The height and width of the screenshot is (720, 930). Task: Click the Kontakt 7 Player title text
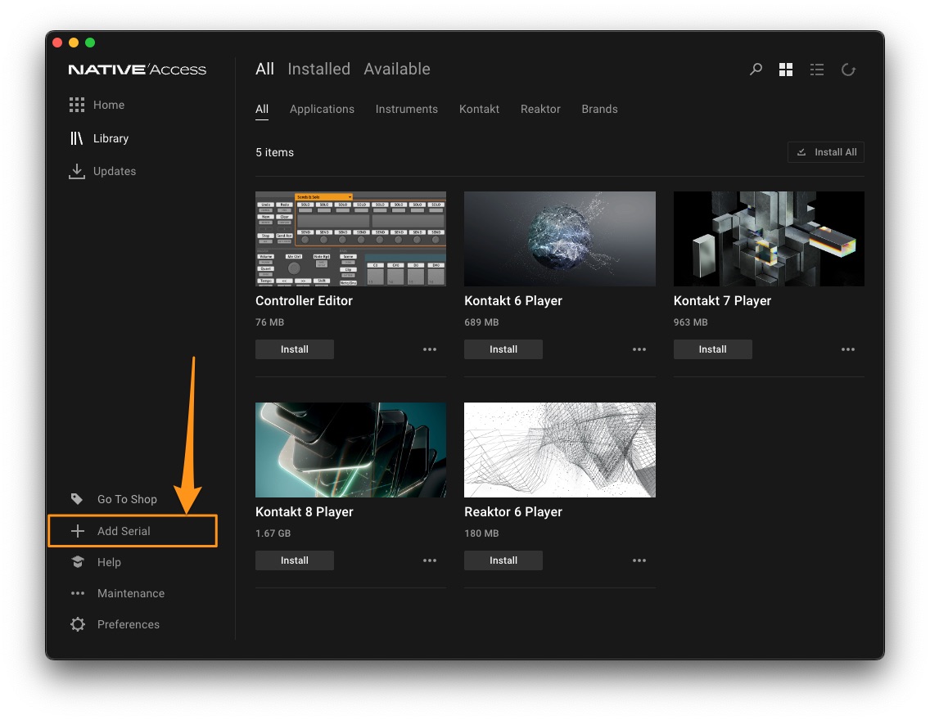click(722, 300)
